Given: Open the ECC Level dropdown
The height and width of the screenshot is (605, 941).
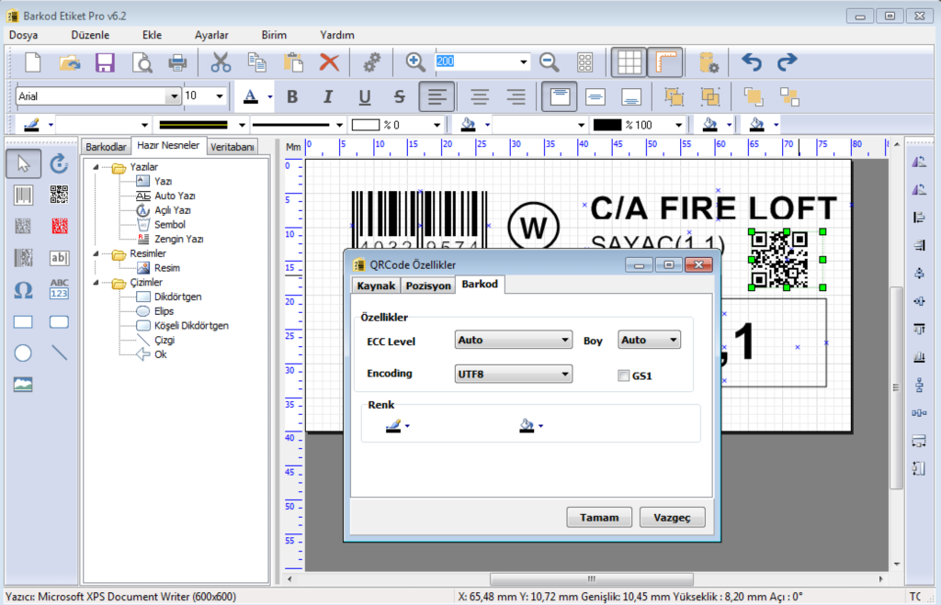Looking at the screenshot, I should [512, 340].
